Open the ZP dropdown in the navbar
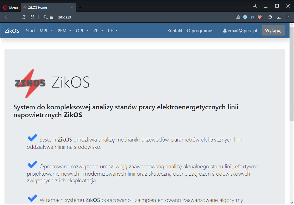The width and height of the screenshot is (294, 205). 98,30
